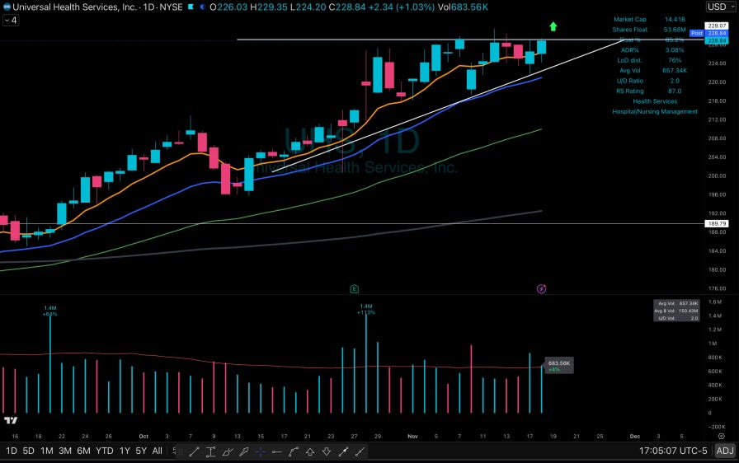
Task: Click the Oct label on date axis
Action: pos(144,436)
